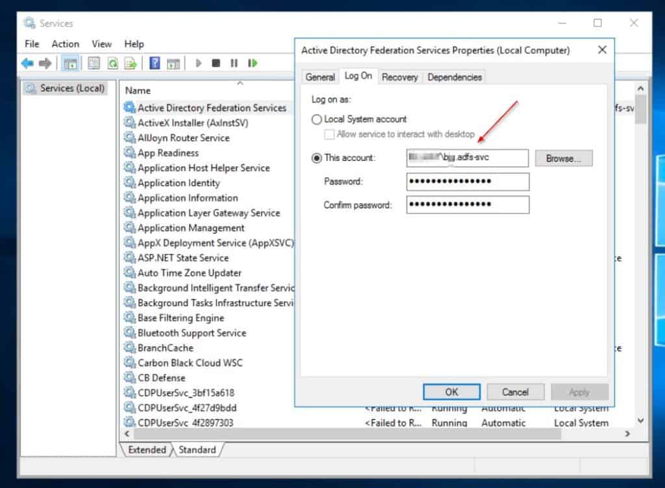The image size is (665, 488).
Task: Click the horizontal scrollbar left arrow
Action: pos(127,433)
